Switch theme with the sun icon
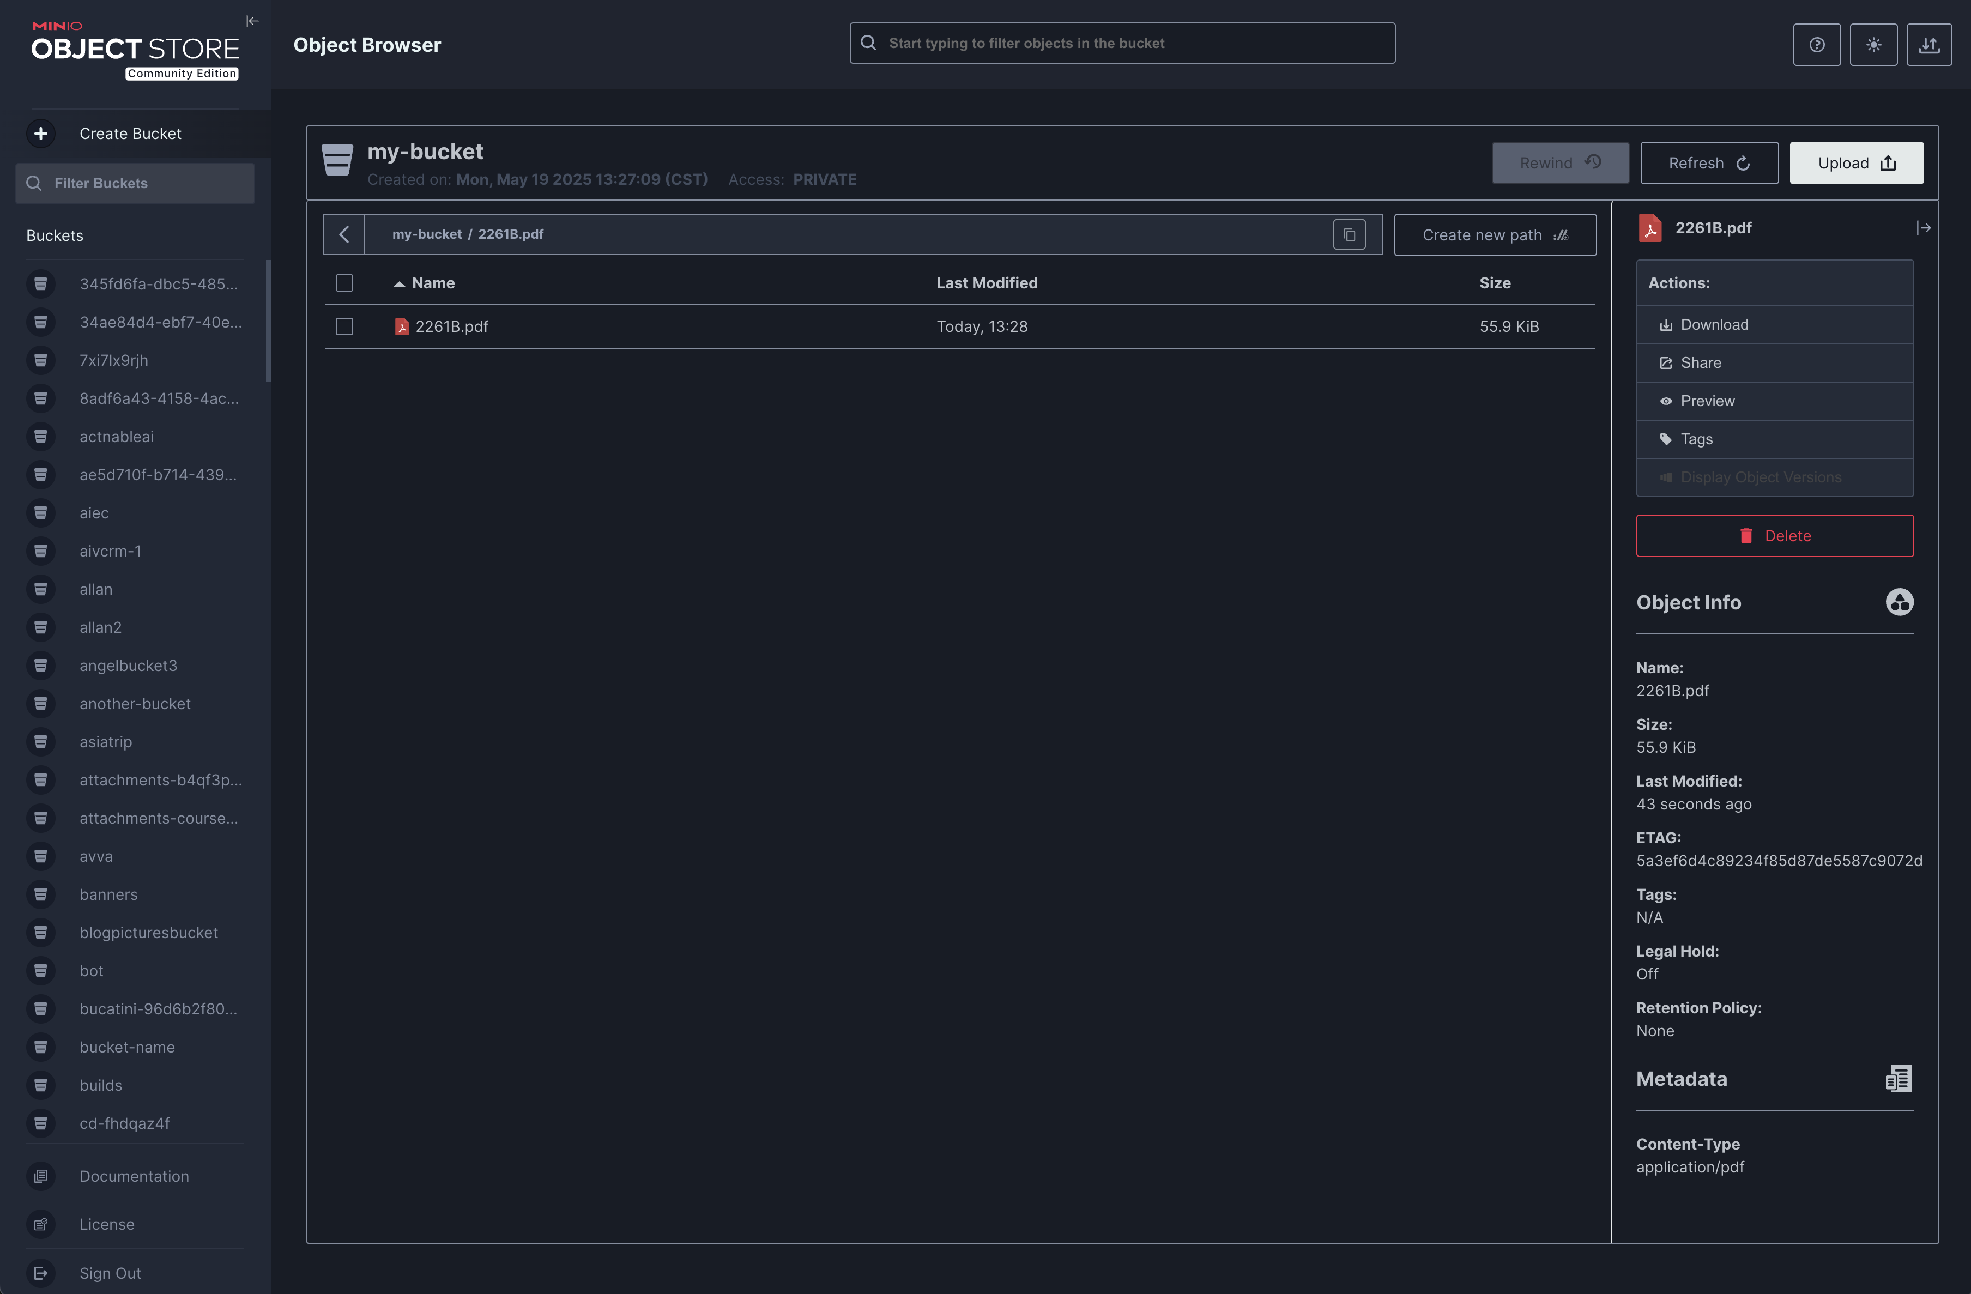The image size is (1971, 1294). point(1873,45)
